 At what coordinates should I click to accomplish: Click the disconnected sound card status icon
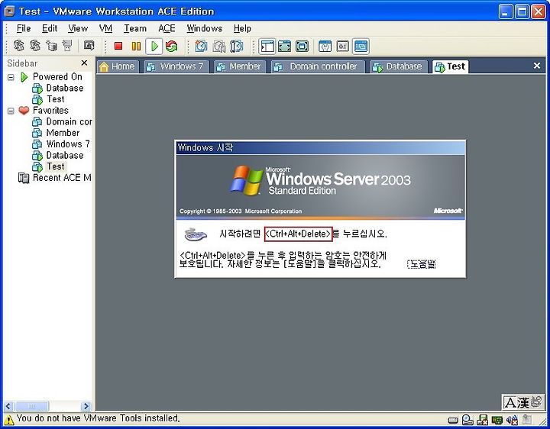click(x=512, y=420)
